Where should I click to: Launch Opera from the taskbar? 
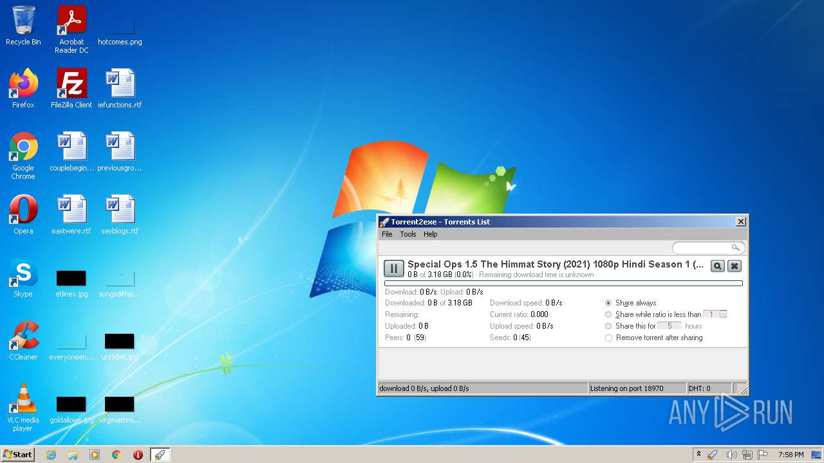tap(138, 455)
